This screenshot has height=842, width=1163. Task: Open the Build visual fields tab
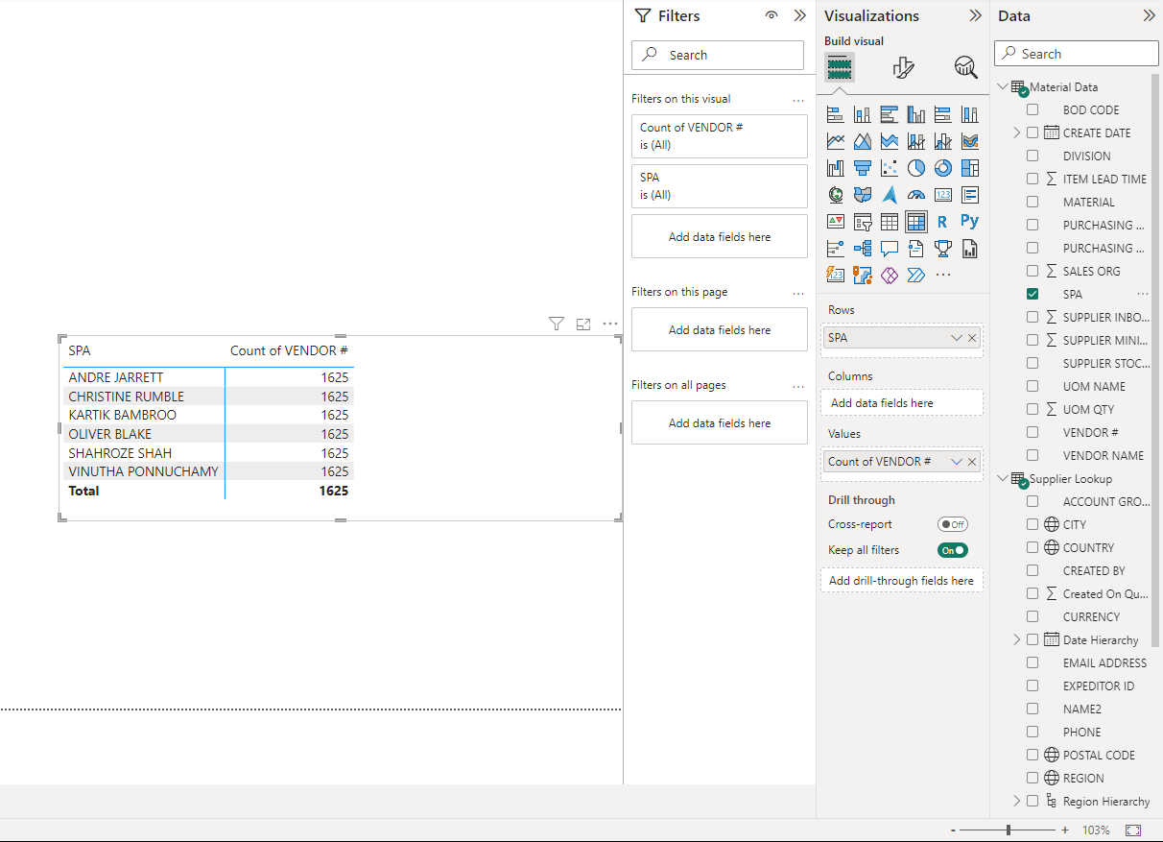(x=840, y=67)
